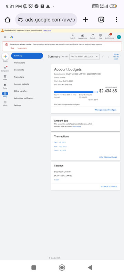Click Learn more in browser warning bar
The width and height of the screenshot is (124, 275).
47,30
